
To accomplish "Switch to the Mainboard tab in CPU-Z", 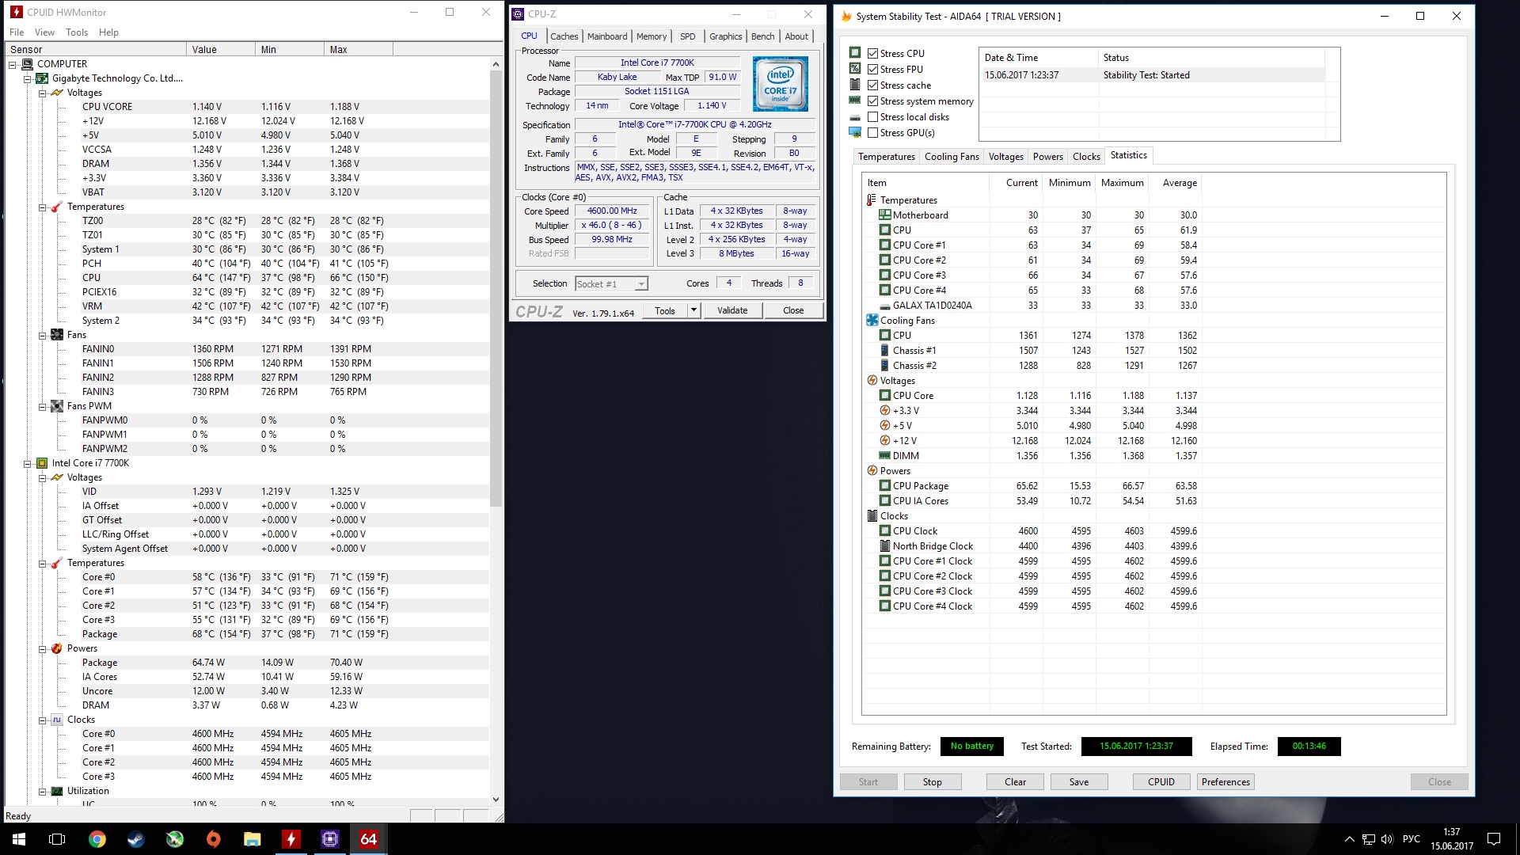I will 607,36.
